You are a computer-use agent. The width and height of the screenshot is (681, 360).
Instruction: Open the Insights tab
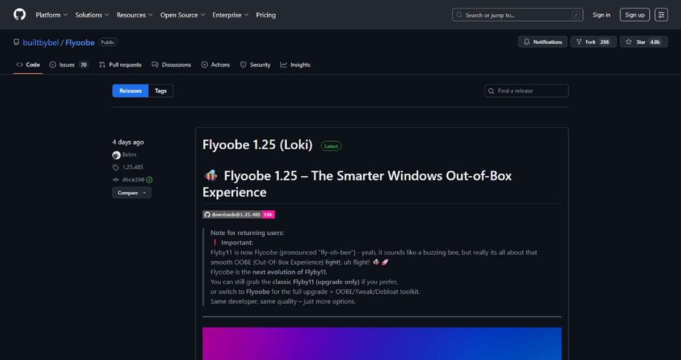[296, 65]
